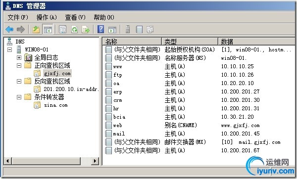Click the WIN08-01 server icon
Image resolution: width=297 pixels, height=179 pixels.
19,49
